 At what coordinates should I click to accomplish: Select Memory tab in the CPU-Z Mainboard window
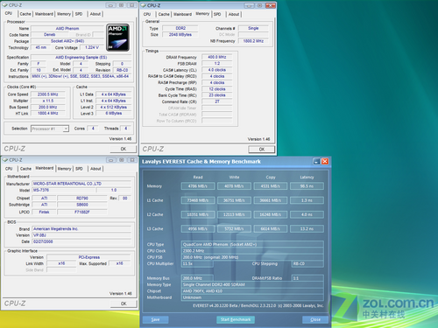pyautogui.click(x=64, y=169)
